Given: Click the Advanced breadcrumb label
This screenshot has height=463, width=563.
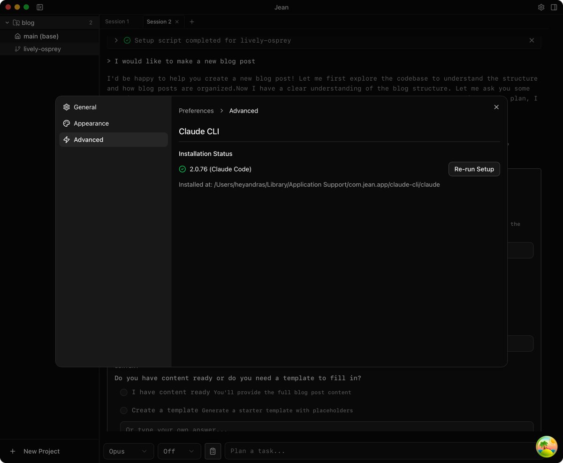Looking at the screenshot, I should (243, 111).
